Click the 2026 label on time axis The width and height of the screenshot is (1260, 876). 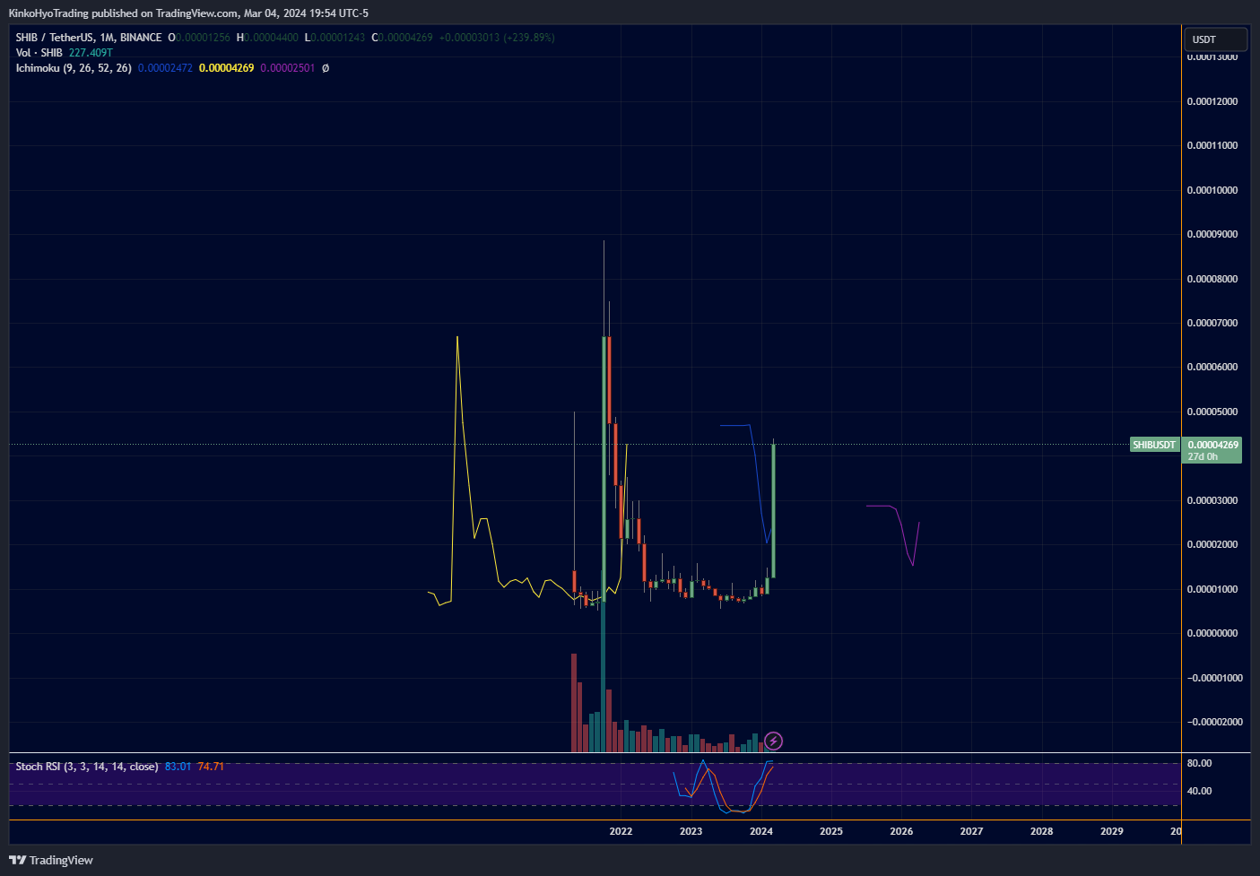[901, 831]
